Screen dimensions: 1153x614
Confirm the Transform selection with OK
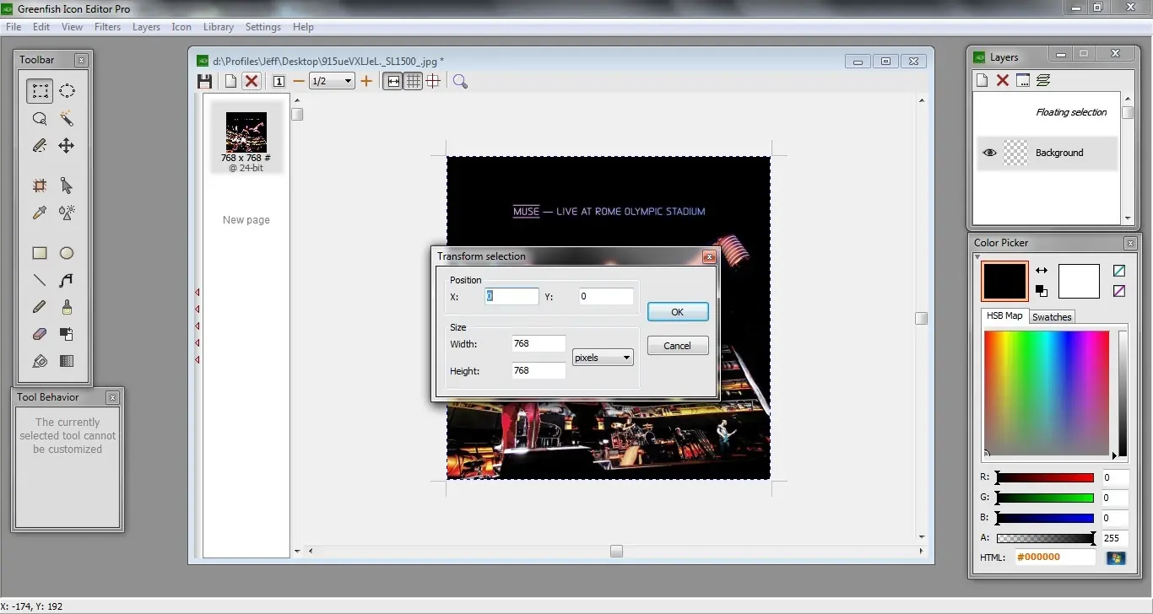click(x=678, y=312)
